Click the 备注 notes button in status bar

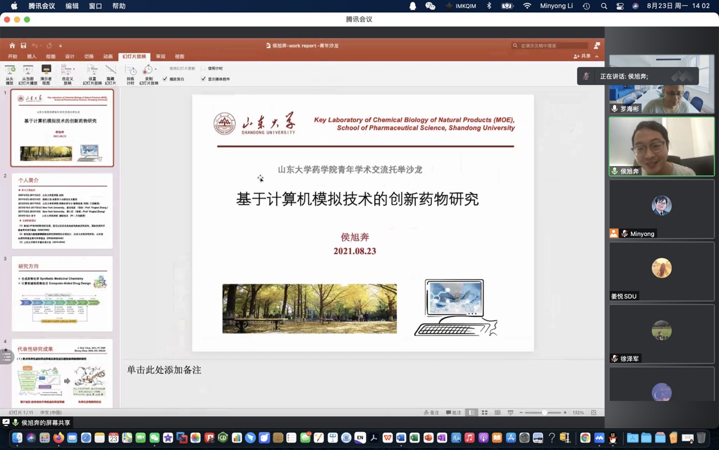[431, 413]
